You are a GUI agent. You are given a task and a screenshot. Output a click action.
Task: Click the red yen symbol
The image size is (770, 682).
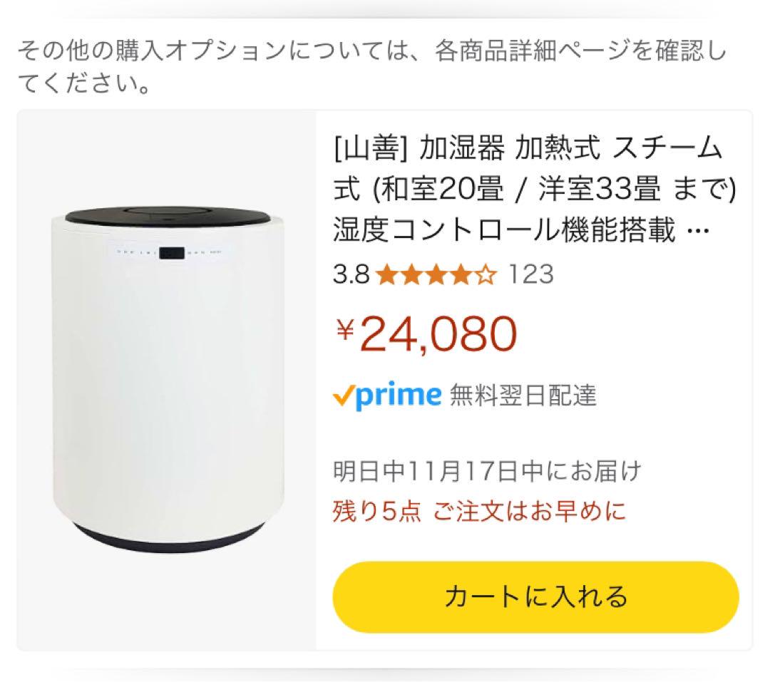tap(346, 329)
